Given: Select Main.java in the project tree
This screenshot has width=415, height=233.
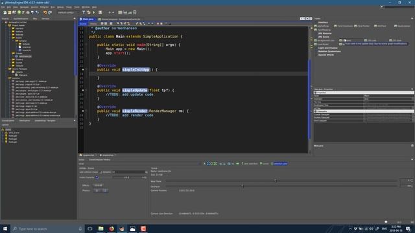Looking at the screenshot, I should [x=23, y=75].
